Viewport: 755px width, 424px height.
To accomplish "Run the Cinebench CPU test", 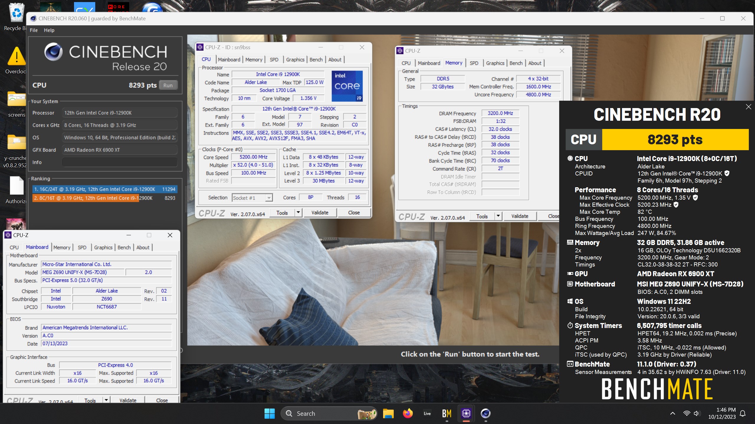I will 168,85.
